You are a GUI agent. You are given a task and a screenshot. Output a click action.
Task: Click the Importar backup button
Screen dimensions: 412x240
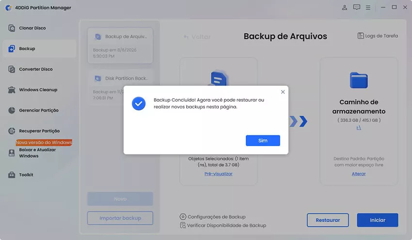coord(120,218)
